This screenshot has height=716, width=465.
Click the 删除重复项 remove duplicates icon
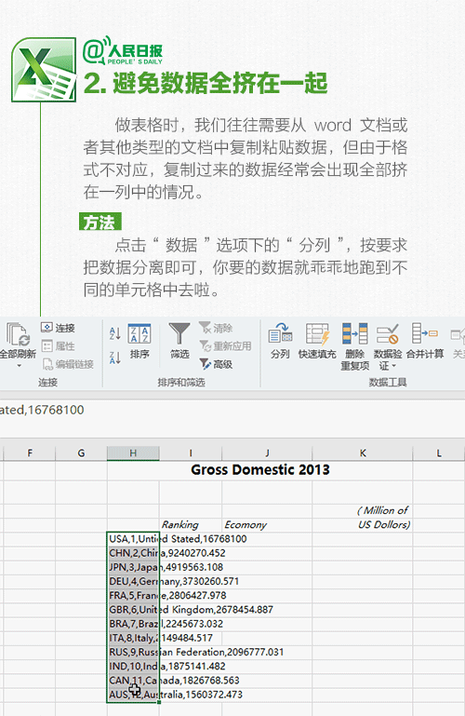pyautogui.click(x=354, y=334)
